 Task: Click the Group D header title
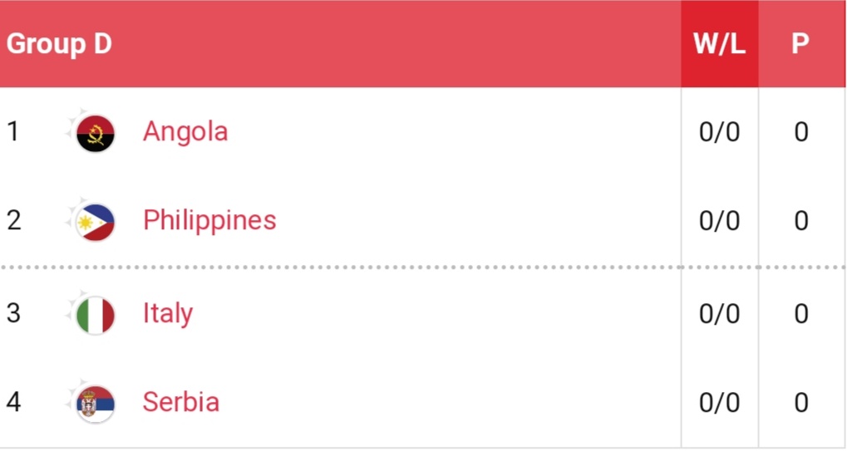59,44
